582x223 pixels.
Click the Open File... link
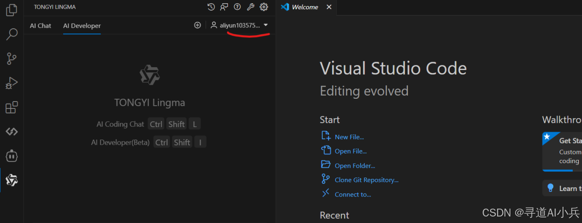click(x=351, y=151)
